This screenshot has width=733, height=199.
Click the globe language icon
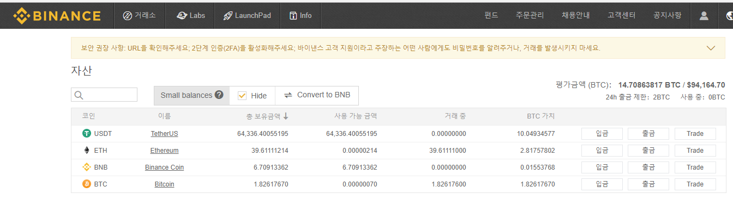[x=730, y=16]
